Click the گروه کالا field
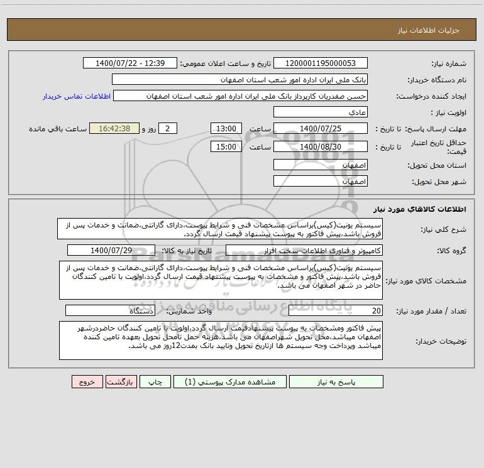 [x=304, y=250]
